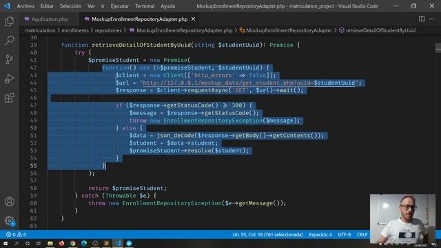This screenshot has height=248, width=441.
Task: Launch Firefox from the taskbar
Action: (61, 243)
